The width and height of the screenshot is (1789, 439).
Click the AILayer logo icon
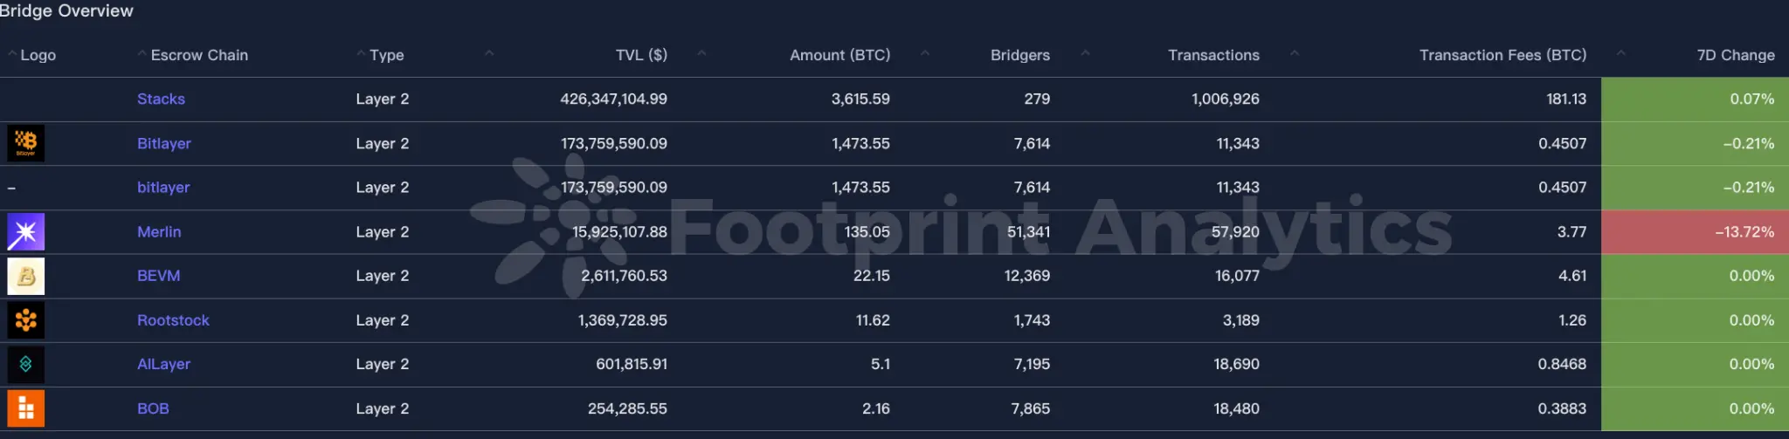point(25,364)
